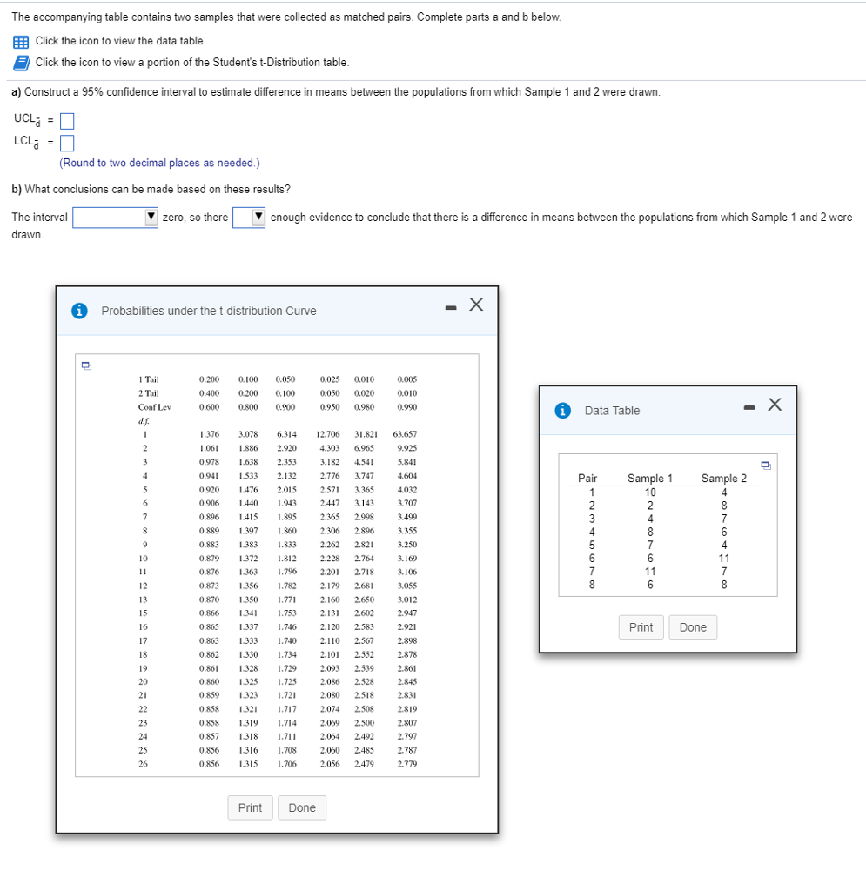Minimize the t-distribution Curve dialog

click(451, 308)
